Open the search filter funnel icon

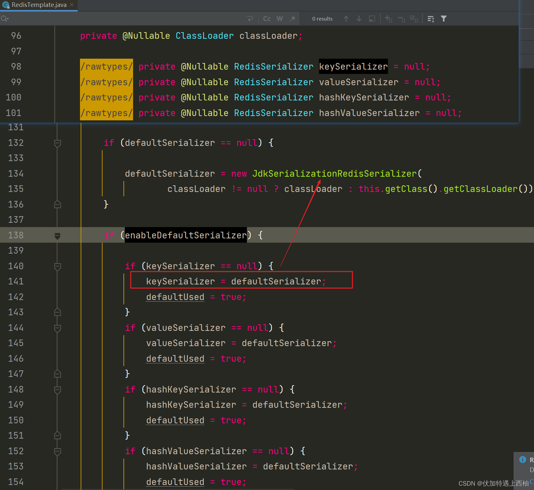pyautogui.click(x=444, y=19)
